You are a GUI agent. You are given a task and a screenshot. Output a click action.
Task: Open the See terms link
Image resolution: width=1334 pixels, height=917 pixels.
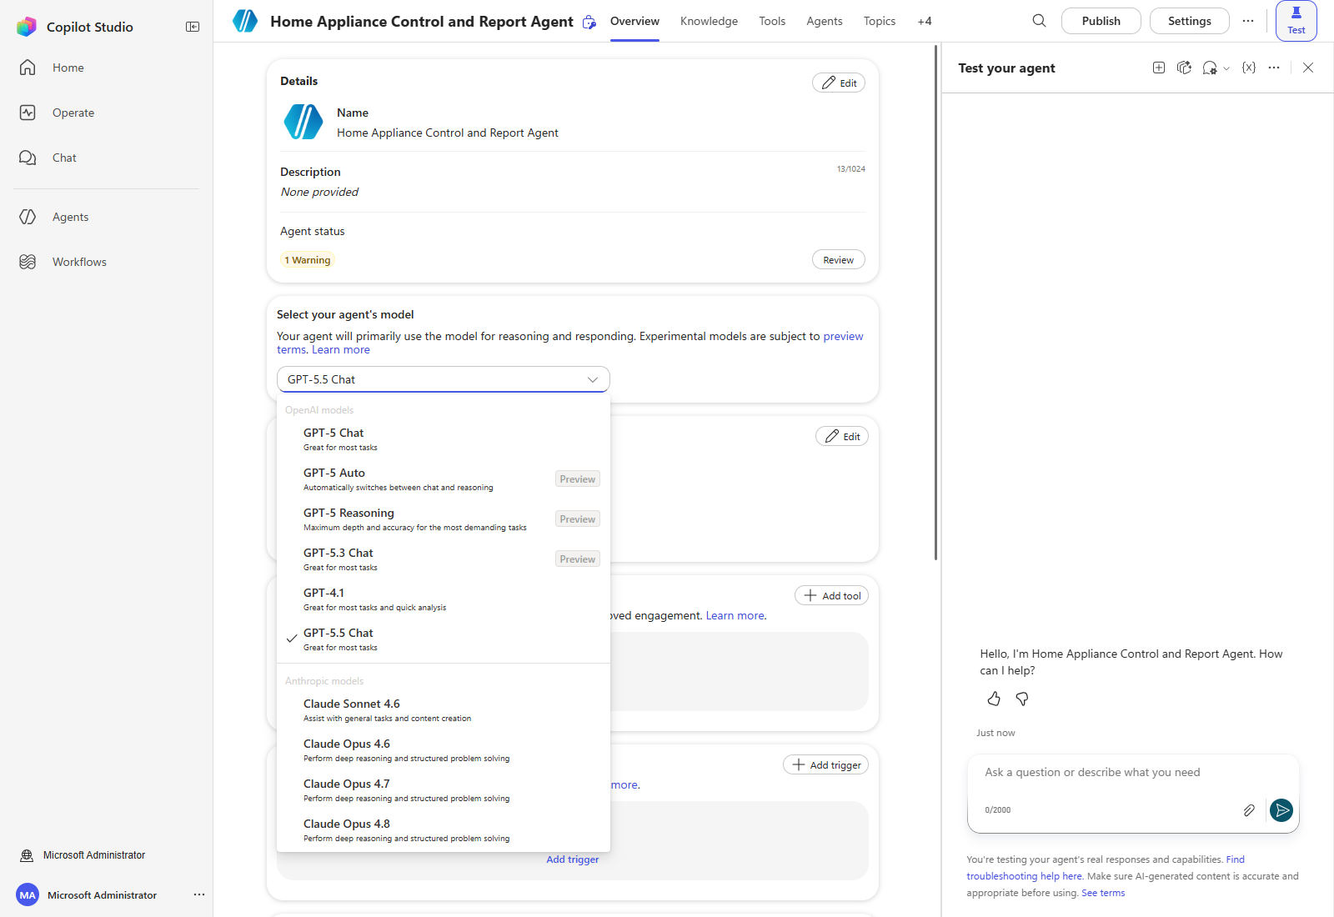point(1103,893)
